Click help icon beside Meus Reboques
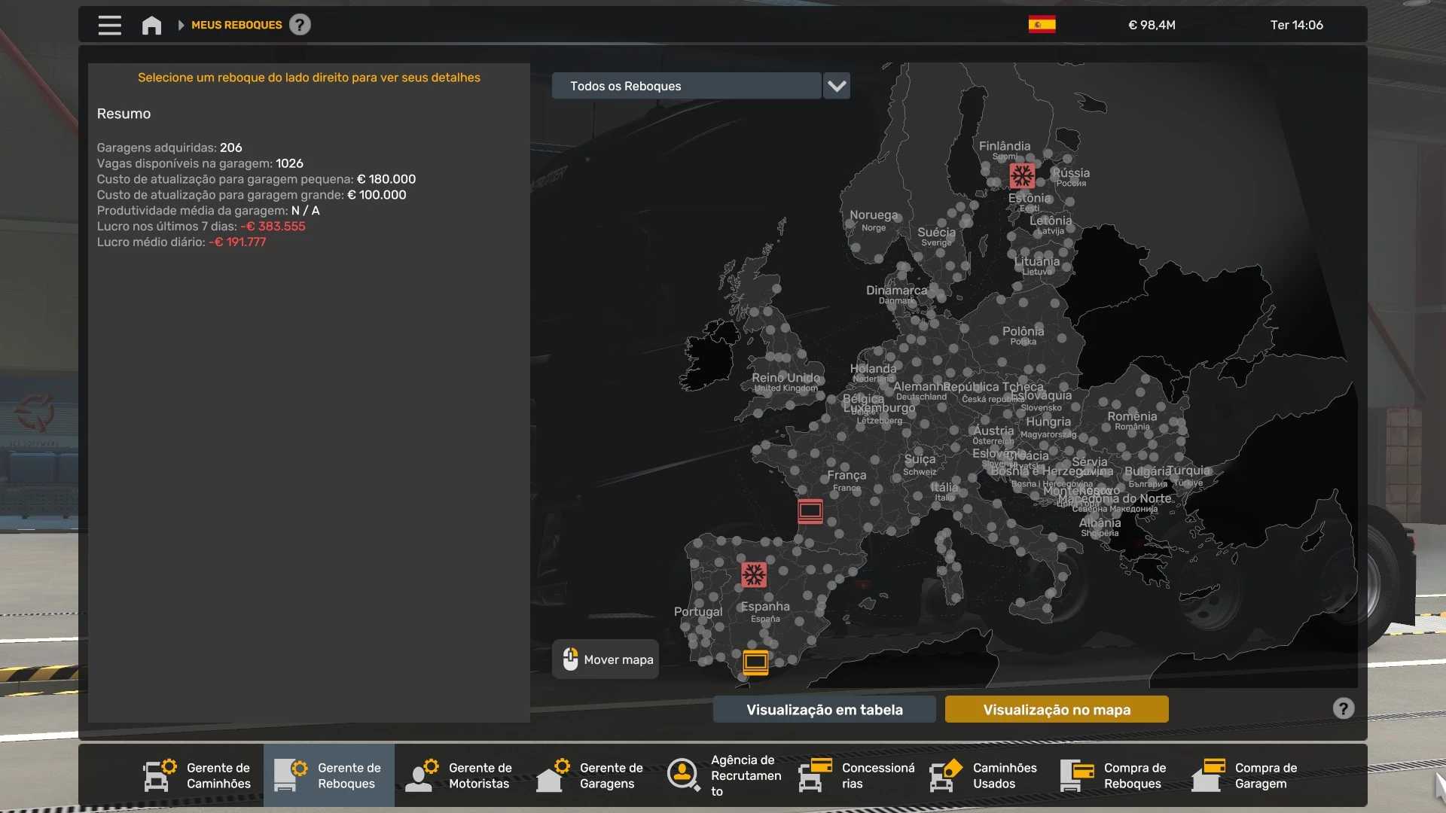Screen dimensions: 1446x813 point(300,25)
